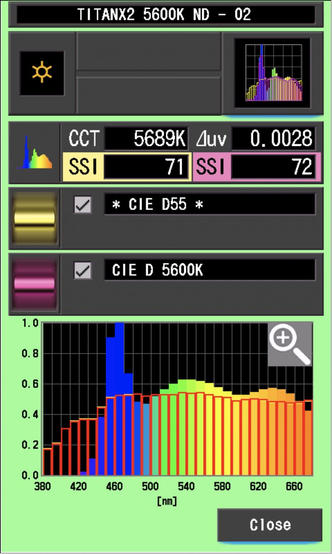
Task: Tap the title TITANX2 5600K ND - 02
Action: click(x=164, y=14)
